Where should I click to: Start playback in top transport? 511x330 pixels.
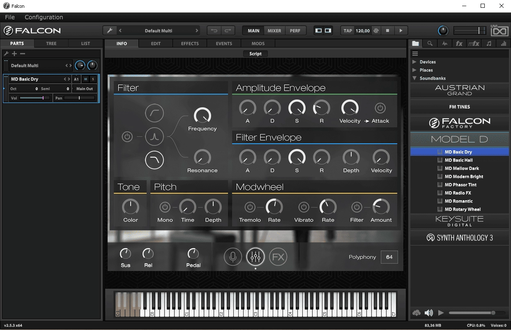(x=401, y=31)
